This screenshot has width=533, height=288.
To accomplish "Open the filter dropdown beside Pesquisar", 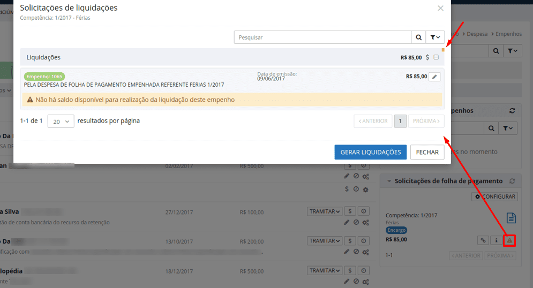I will click(435, 37).
